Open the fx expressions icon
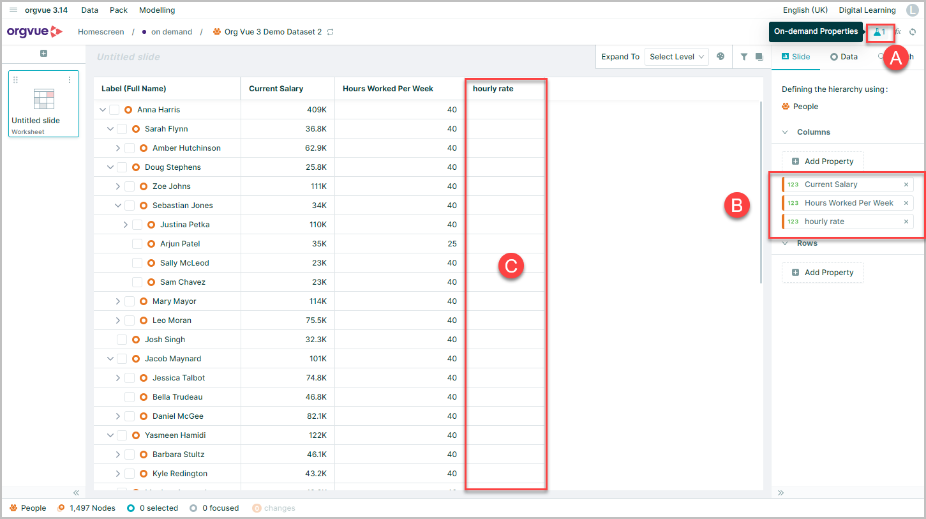926x519 pixels. click(x=898, y=31)
